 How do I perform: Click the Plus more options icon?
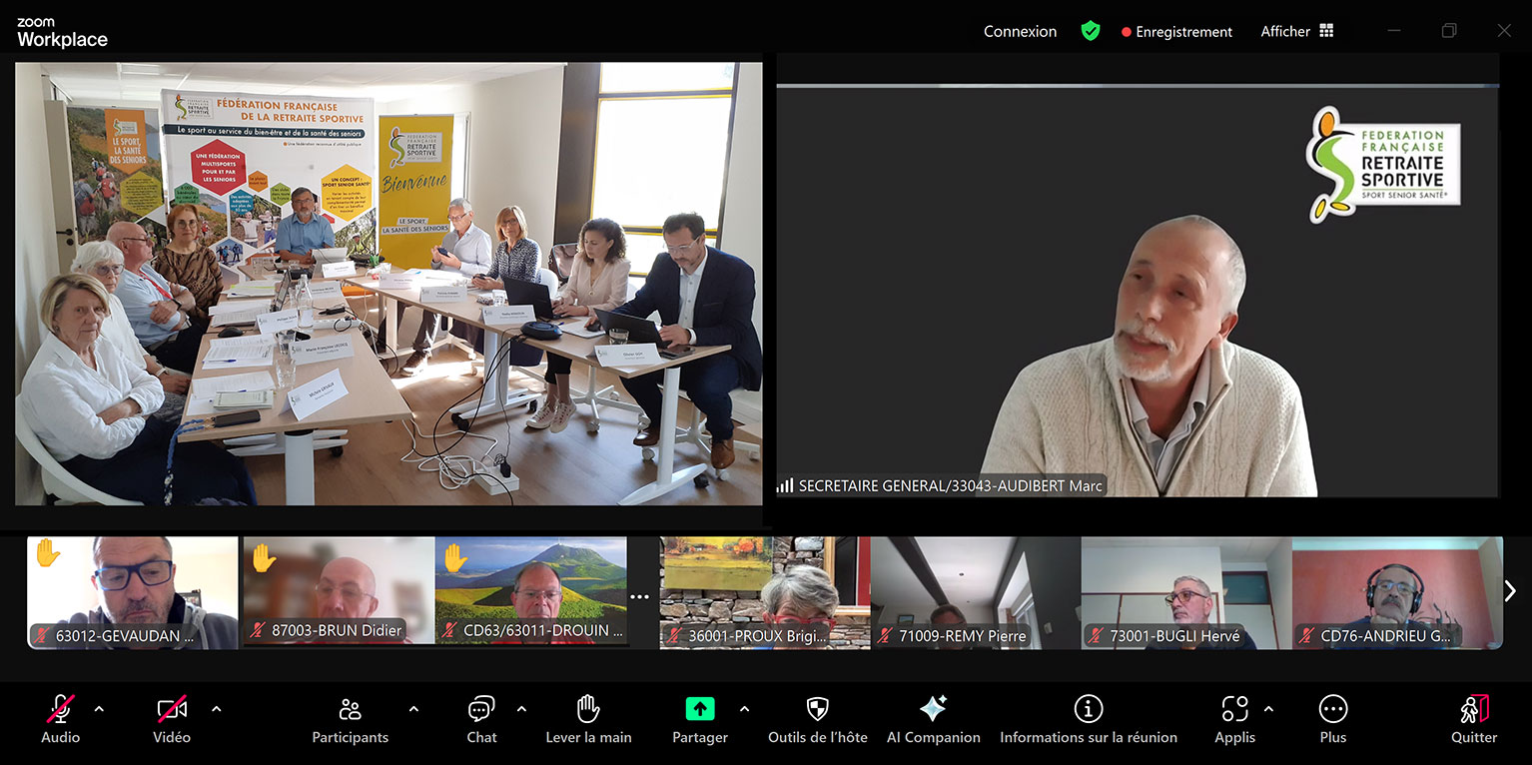point(1332,709)
